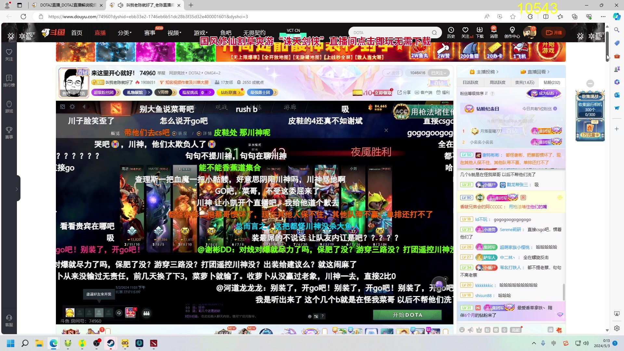Click the user avatar in Douyu header

529,32
